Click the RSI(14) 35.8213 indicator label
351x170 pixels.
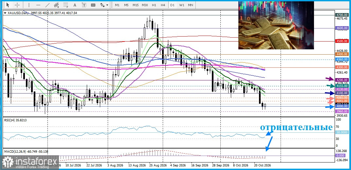(15, 120)
